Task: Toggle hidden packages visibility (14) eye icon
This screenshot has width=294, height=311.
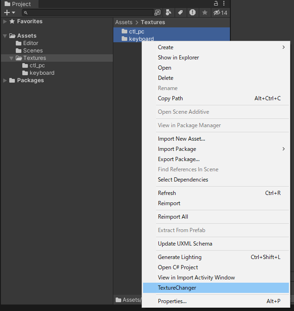Action: tap(220, 13)
